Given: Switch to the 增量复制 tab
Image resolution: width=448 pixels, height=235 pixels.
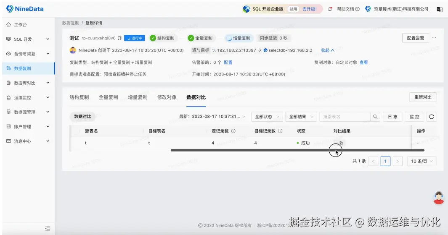Looking at the screenshot, I should [x=138, y=97].
